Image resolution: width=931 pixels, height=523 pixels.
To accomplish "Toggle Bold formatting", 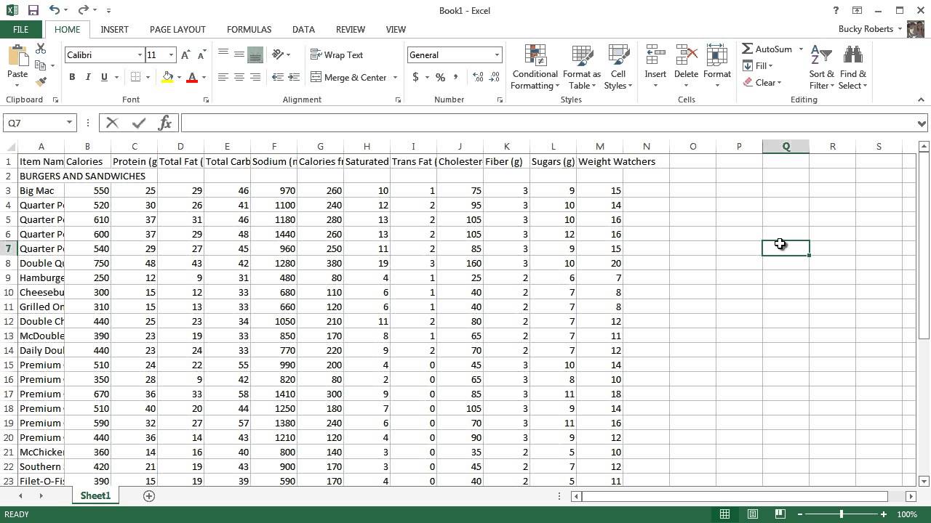I will coord(72,77).
